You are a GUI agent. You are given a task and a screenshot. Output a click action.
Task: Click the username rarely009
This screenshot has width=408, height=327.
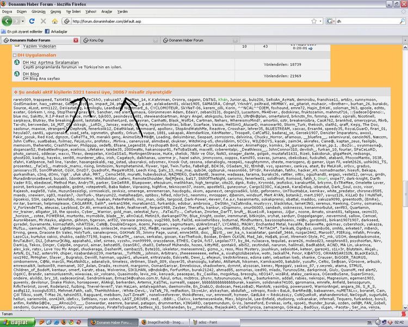pos(22,100)
